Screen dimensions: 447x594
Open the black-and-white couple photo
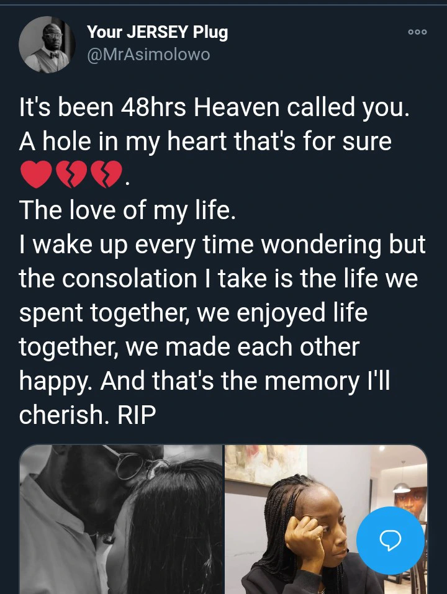tap(121, 520)
